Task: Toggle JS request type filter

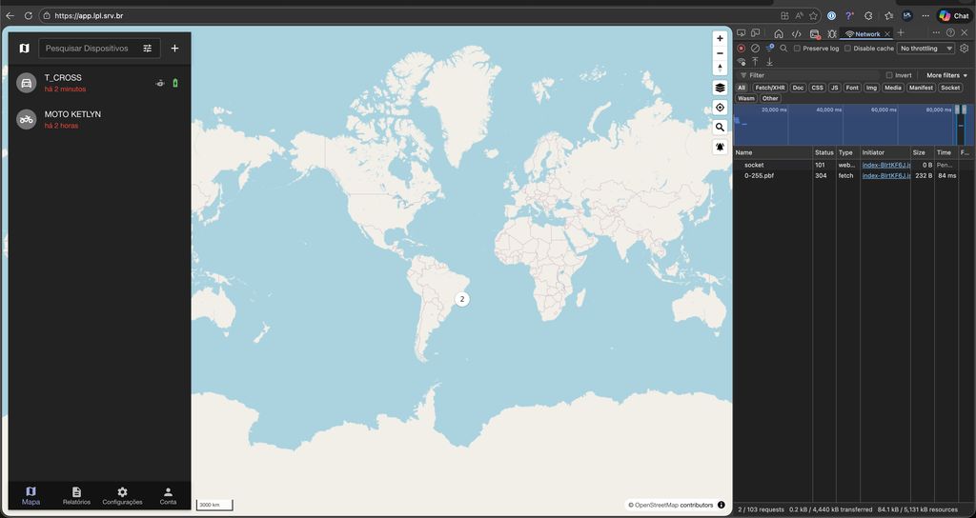Action: coord(835,88)
